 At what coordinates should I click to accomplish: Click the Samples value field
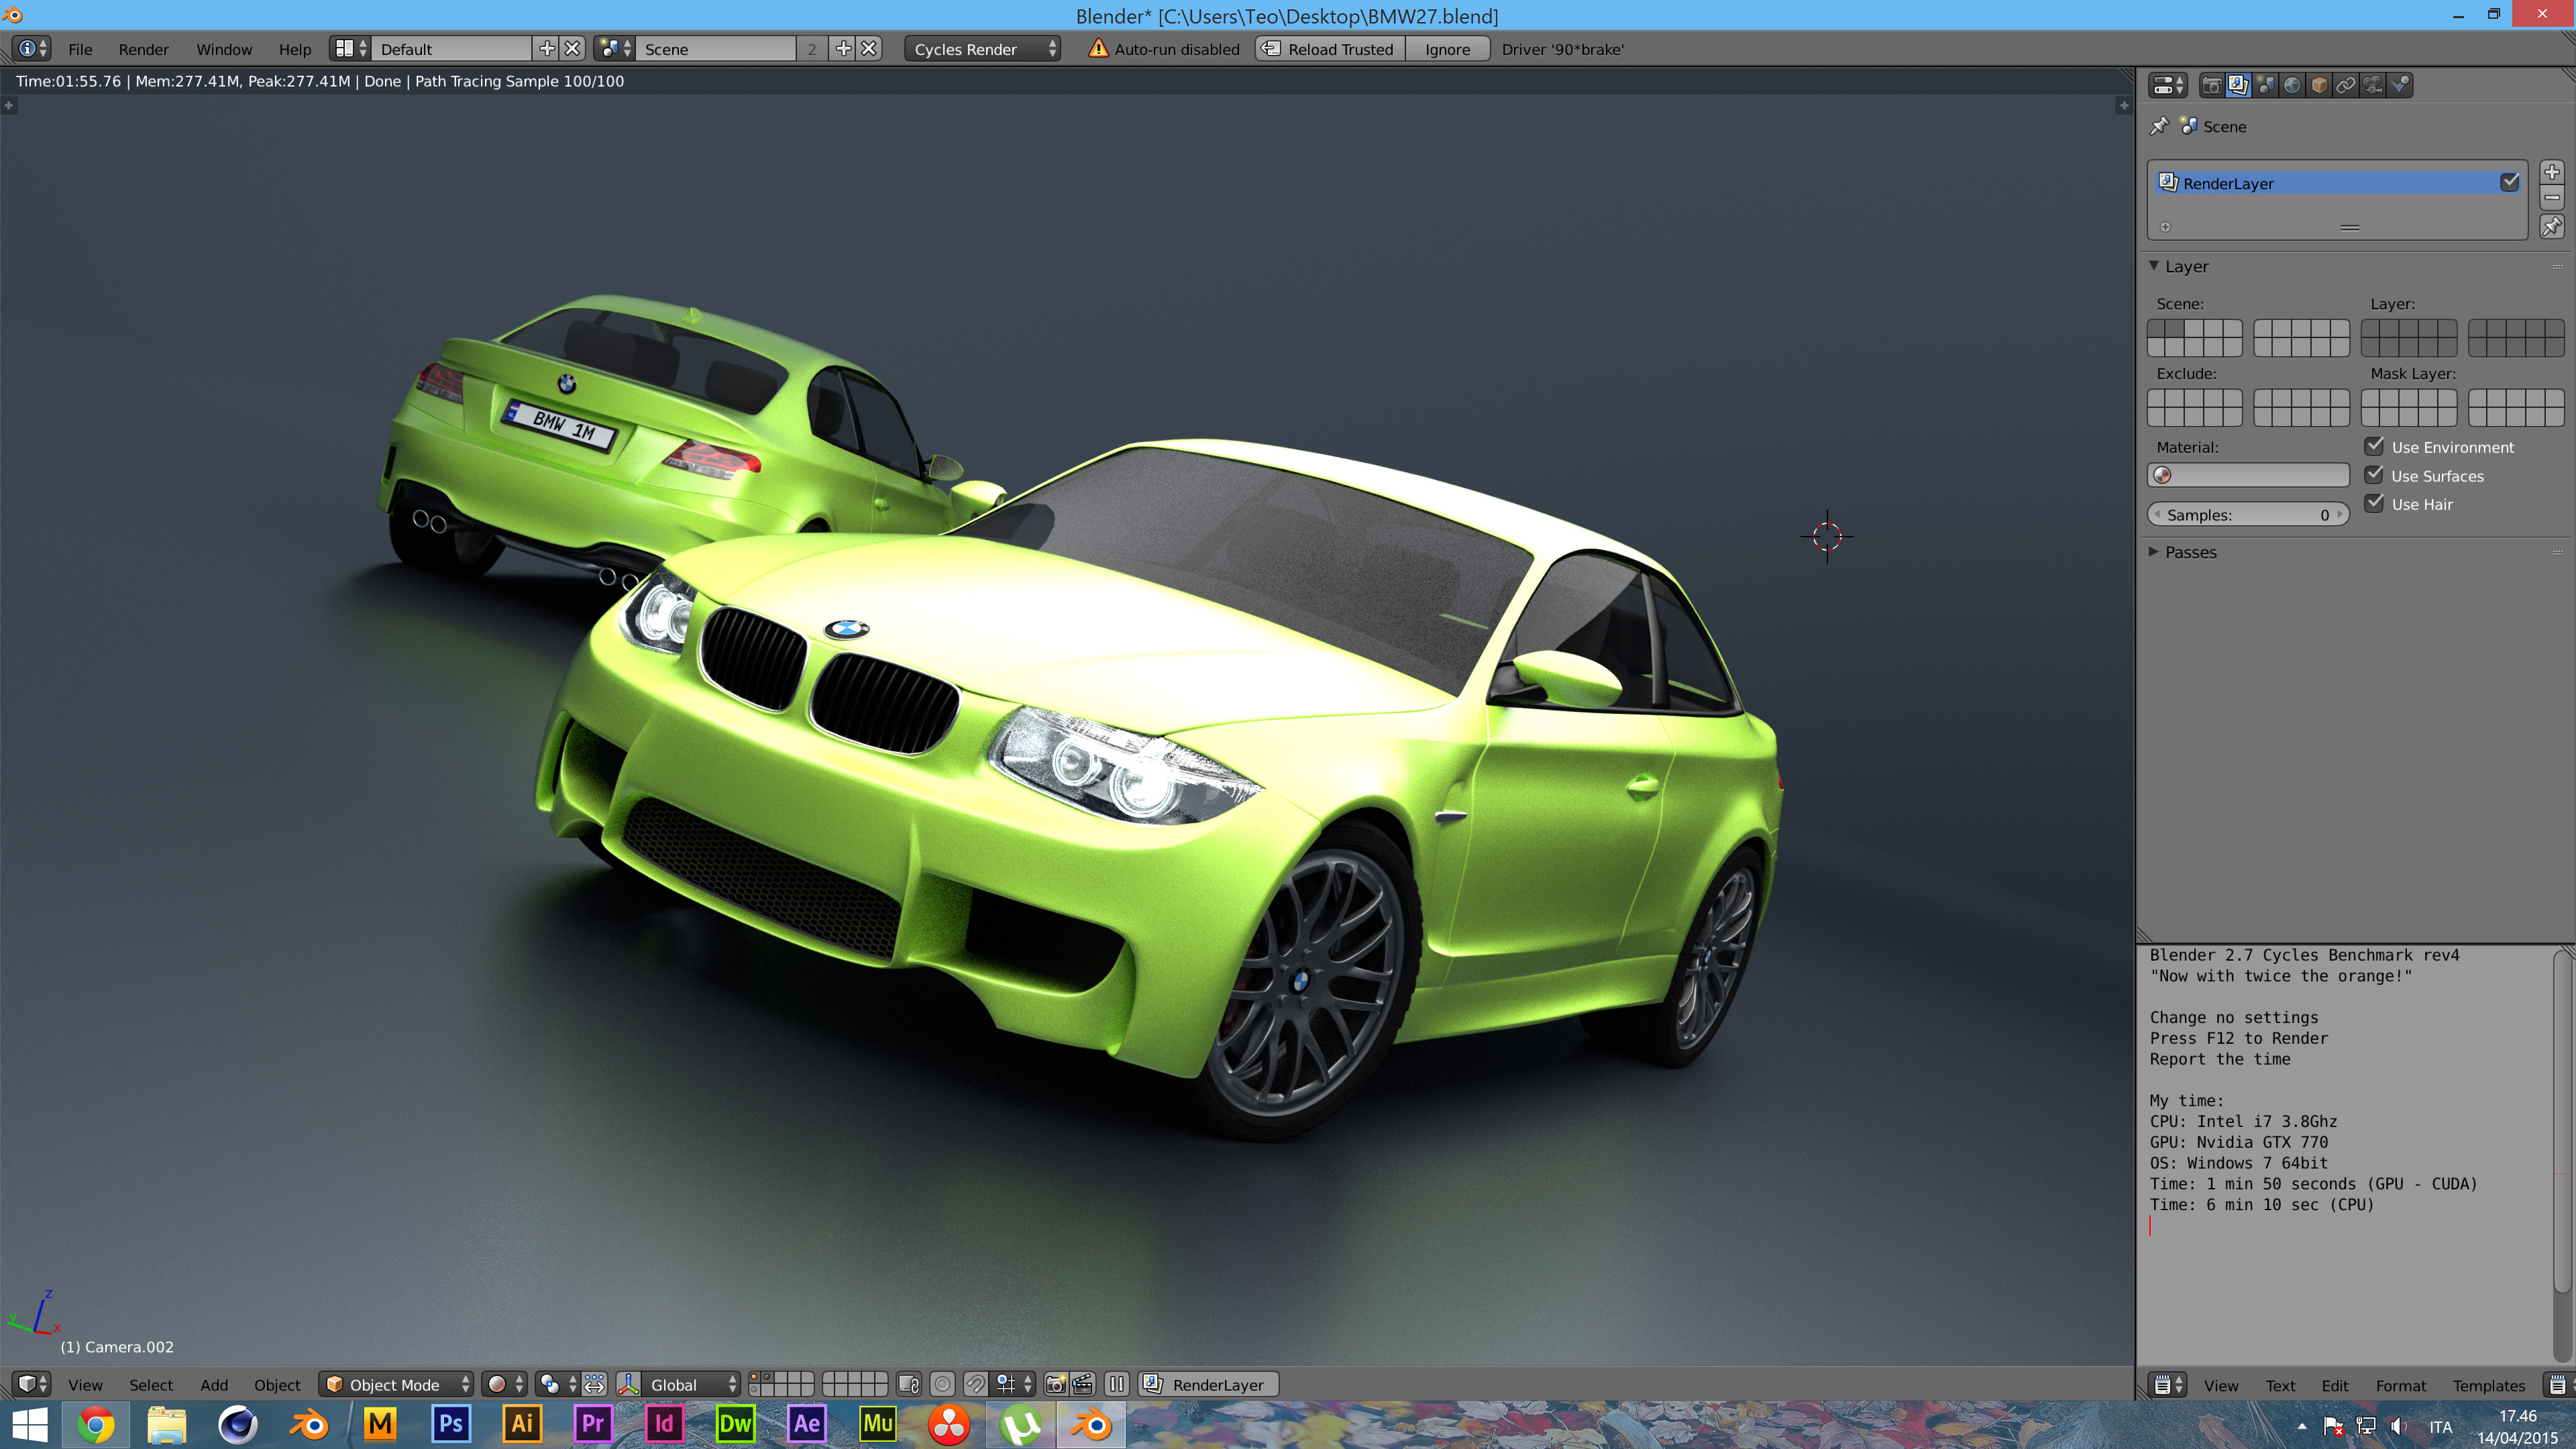[2248, 515]
